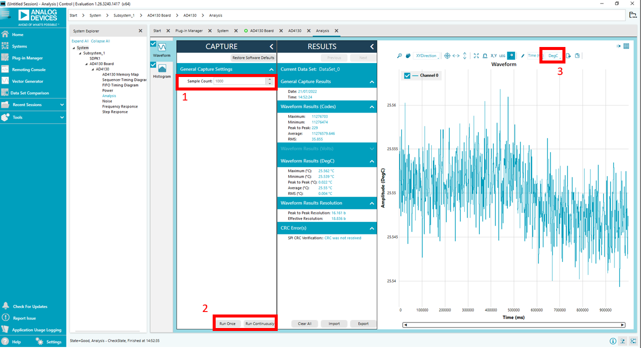Viewport: 641px width, 348px height.
Task: Click the crosshair cursor tool icon
Action: pyautogui.click(x=447, y=55)
